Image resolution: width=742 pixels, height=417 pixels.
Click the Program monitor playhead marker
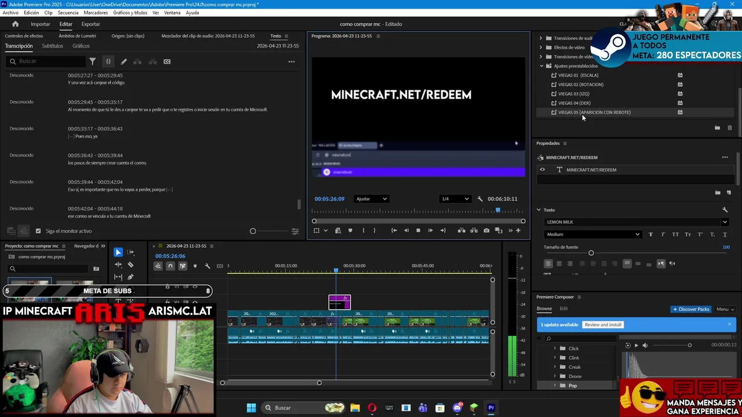[x=498, y=210]
